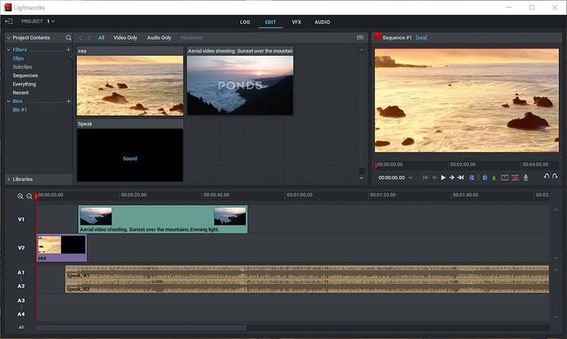The height and width of the screenshot is (339, 567).
Task: Mark the in point in viewer
Action: (x=471, y=178)
